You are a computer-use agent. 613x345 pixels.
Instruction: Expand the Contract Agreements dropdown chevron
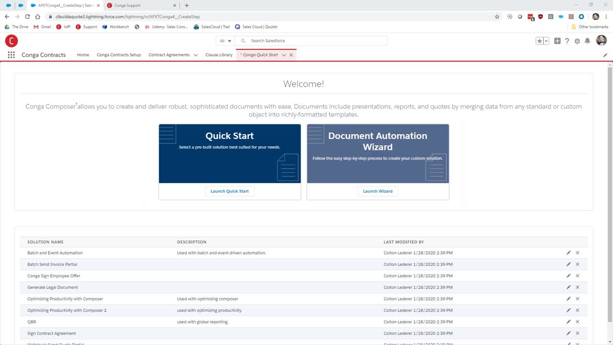coord(195,55)
